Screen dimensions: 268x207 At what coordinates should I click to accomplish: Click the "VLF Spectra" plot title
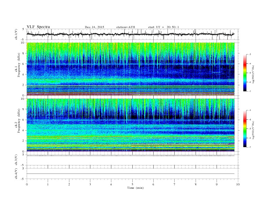point(38,27)
